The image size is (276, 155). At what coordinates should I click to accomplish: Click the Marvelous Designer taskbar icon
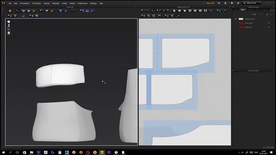(102, 152)
